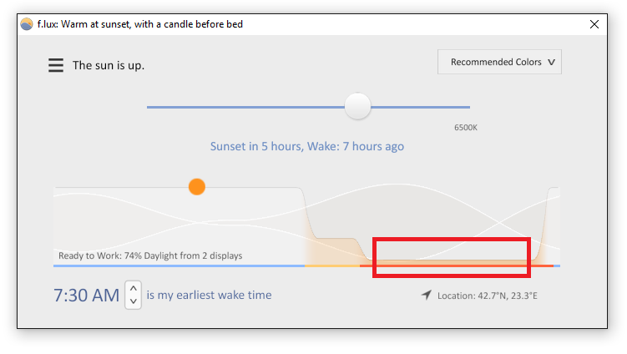The width and height of the screenshot is (627, 354).
Task: Click the 'Ready to Work: 74% Daylight' status text
Action: pos(150,255)
